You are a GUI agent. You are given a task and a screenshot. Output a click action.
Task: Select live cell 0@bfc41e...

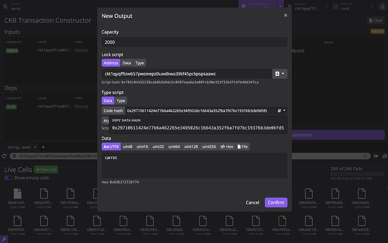tap(202, 224)
